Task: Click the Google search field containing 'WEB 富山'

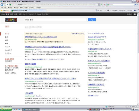Action: (55, 20)
